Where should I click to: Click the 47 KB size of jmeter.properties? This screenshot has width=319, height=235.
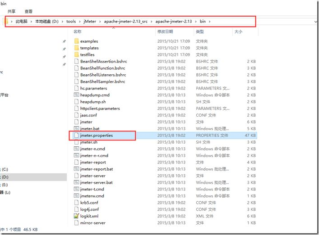[250, 136]
